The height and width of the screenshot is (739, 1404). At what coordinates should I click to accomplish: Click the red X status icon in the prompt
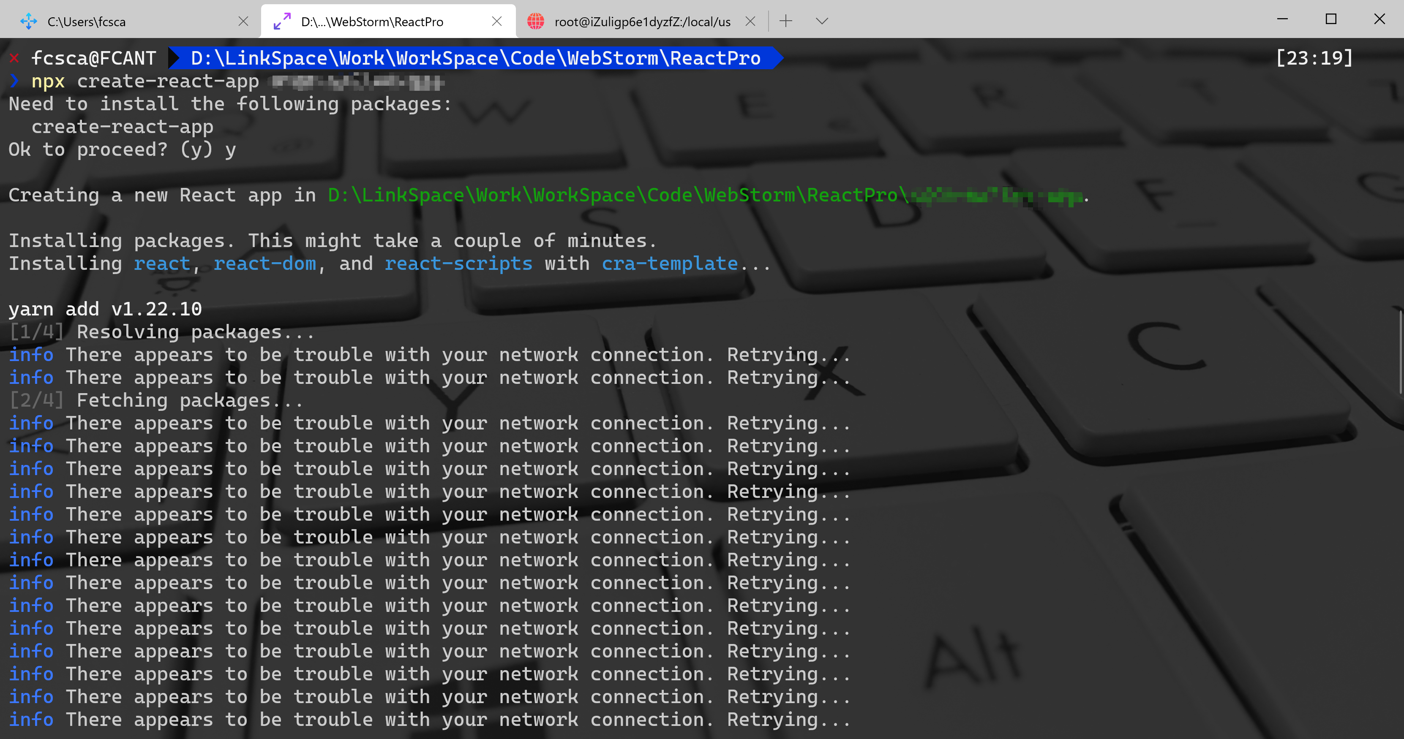[x=14, y=58]
